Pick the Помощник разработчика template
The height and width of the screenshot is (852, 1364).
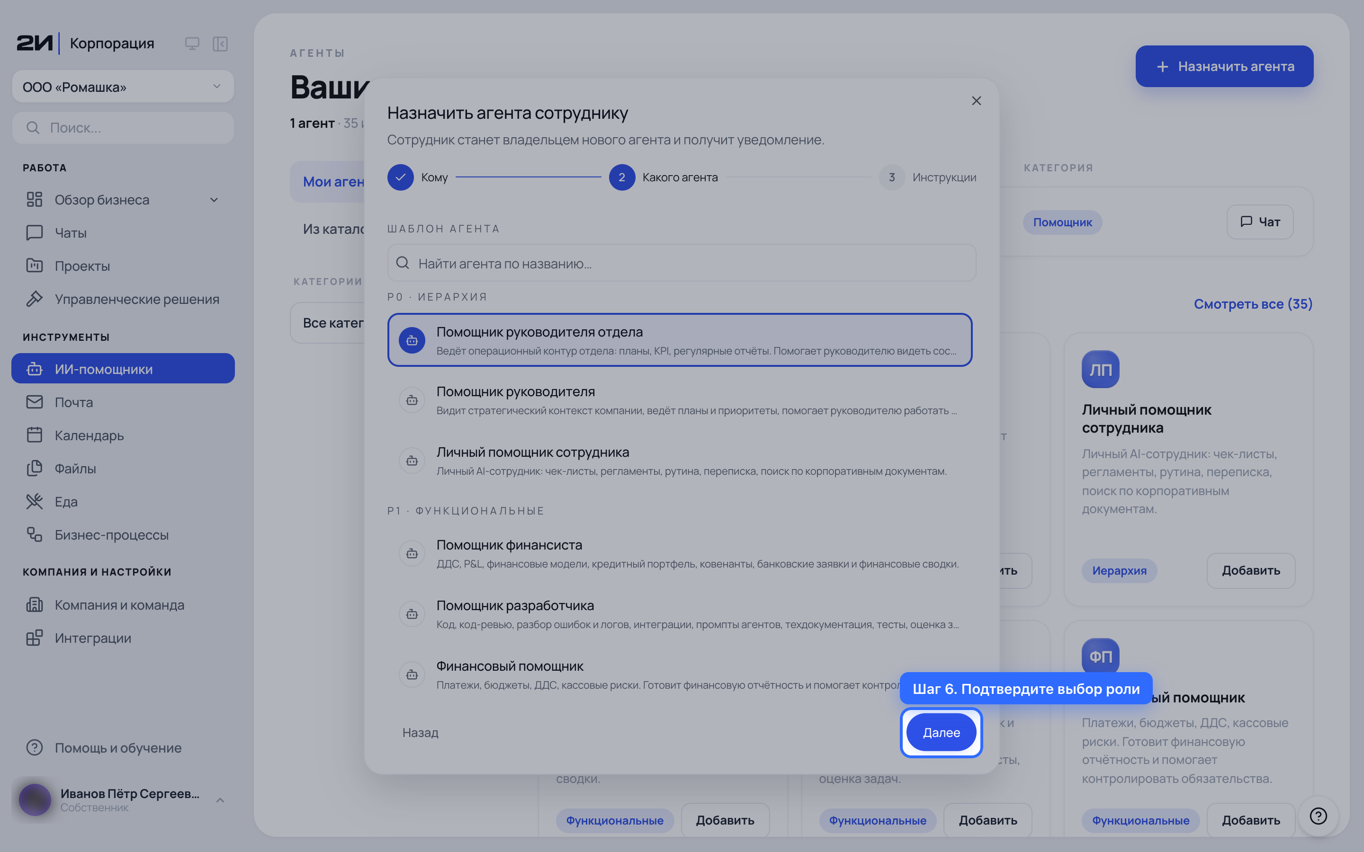[x=680, y=614]
